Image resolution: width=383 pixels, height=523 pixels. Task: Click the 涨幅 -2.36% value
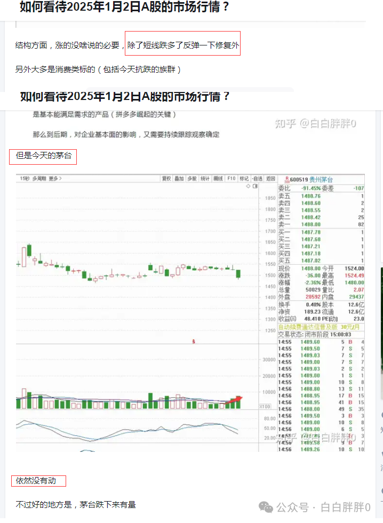tap(313, 282)
